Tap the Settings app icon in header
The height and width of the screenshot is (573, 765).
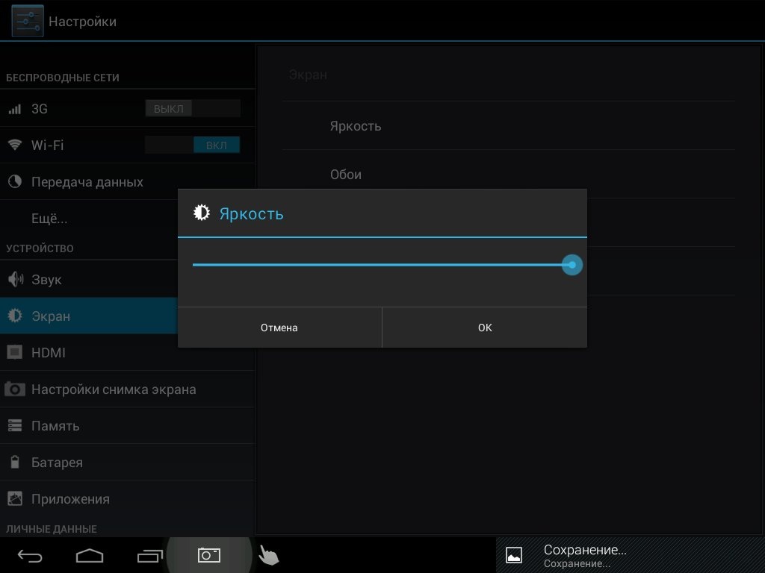27,21
